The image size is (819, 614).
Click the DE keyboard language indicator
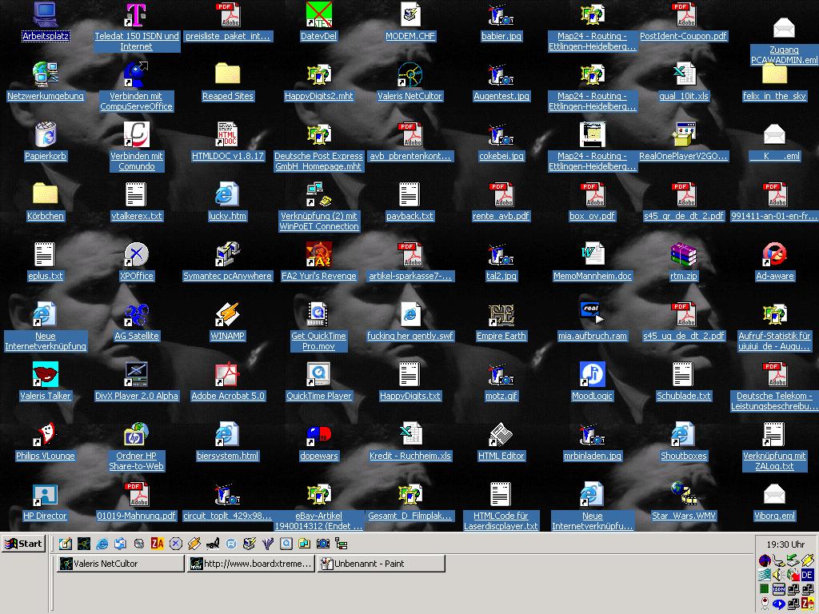click(x=807, y=575)
